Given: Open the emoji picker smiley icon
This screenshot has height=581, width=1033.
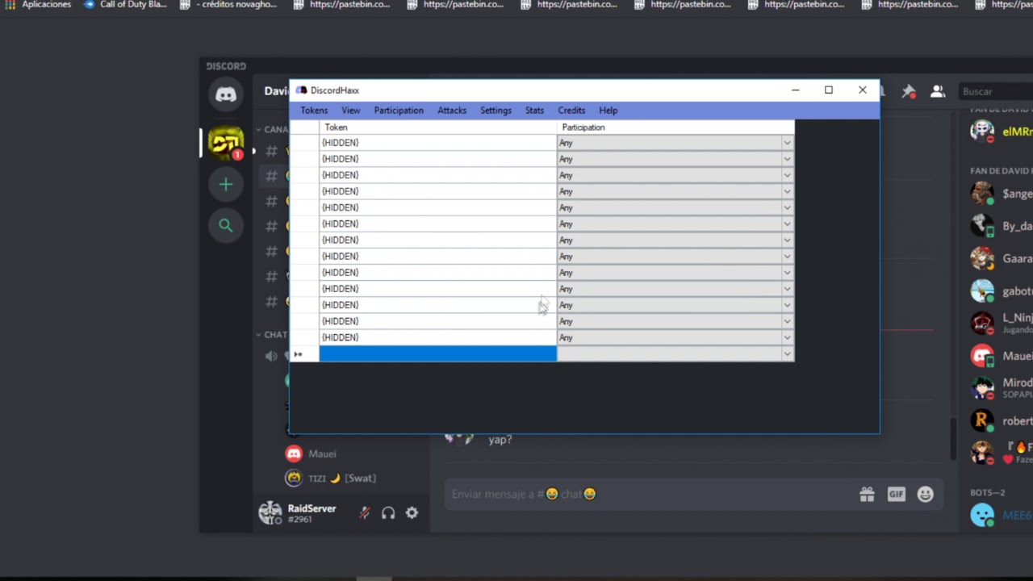Looking at the screenshot, I should [x=925, y=495].
